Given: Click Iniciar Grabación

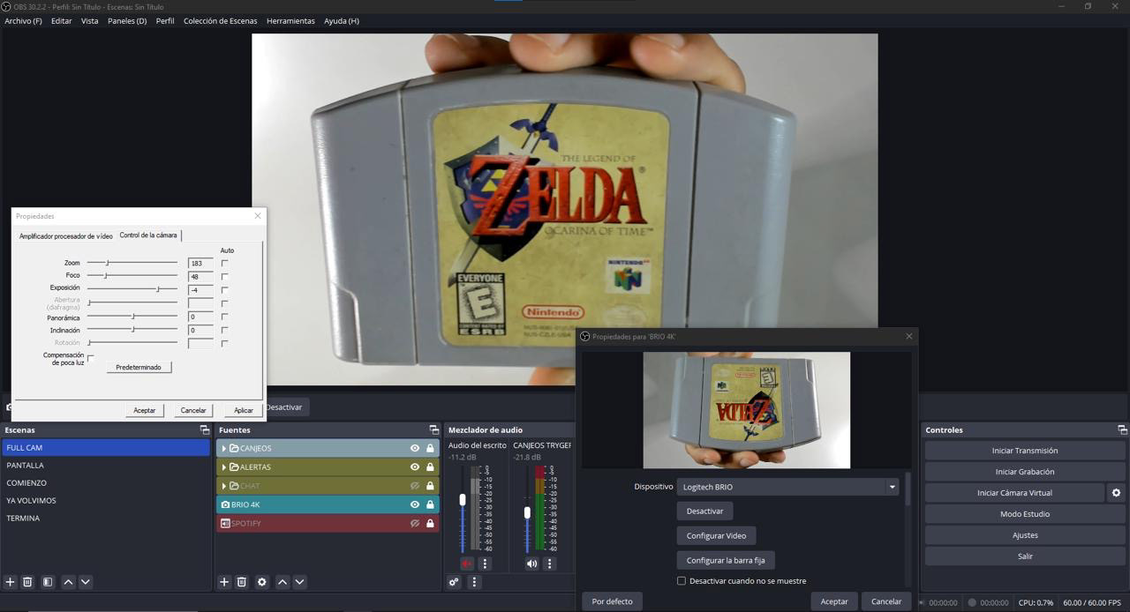Looking at the screenshot, I should pyautogui.click(x=1024, y=472).
